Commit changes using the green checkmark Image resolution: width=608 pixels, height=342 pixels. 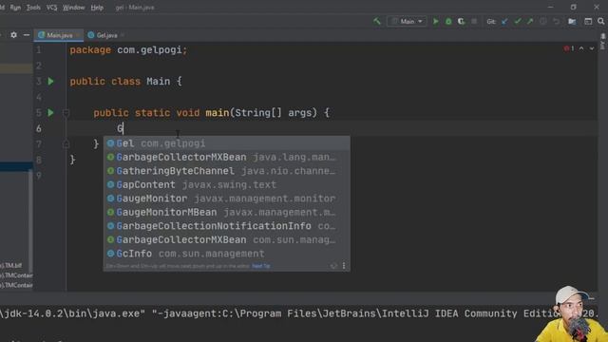tap(517, 21)
